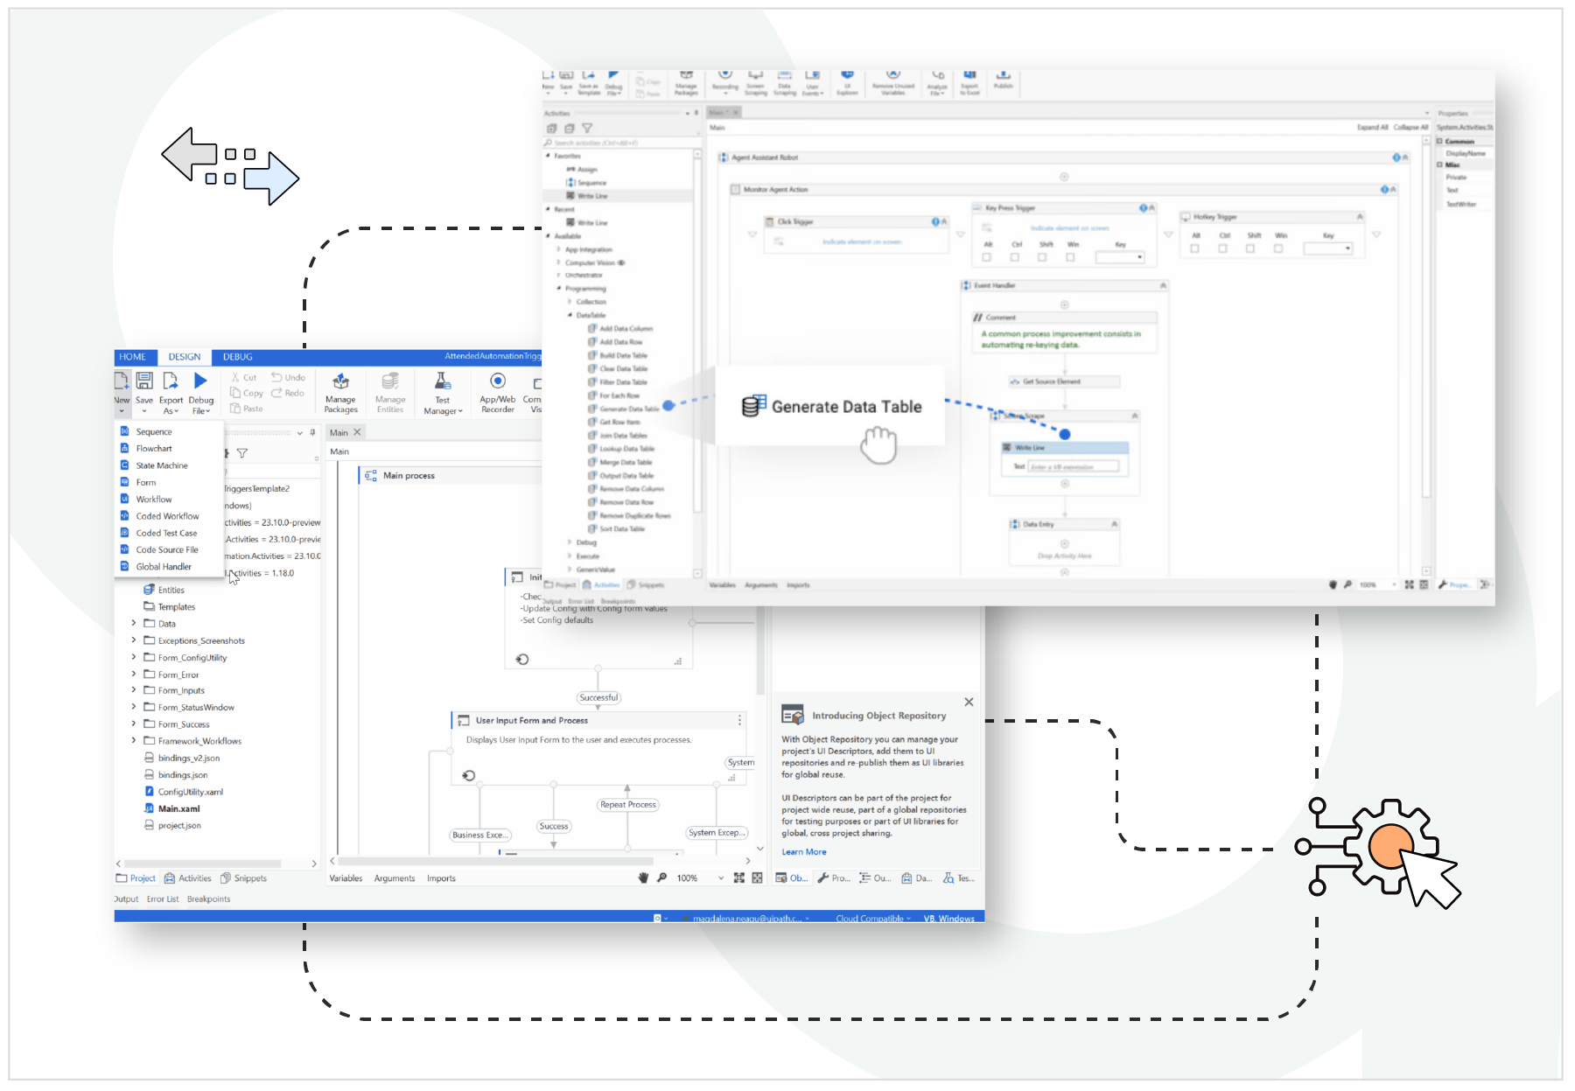Click the Entities icon in the project tree
Screen dimensions: 1575x1091
point(150,590)
